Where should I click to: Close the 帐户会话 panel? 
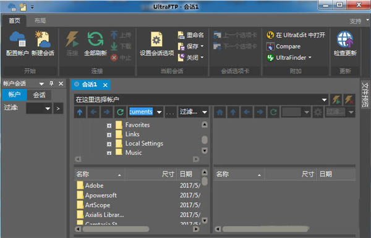pyautogui.click(x=61, y=83)
